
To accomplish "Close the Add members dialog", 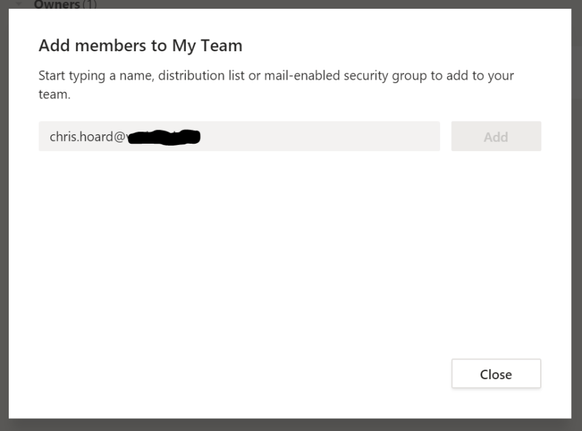I will click(x=496, y=374).
